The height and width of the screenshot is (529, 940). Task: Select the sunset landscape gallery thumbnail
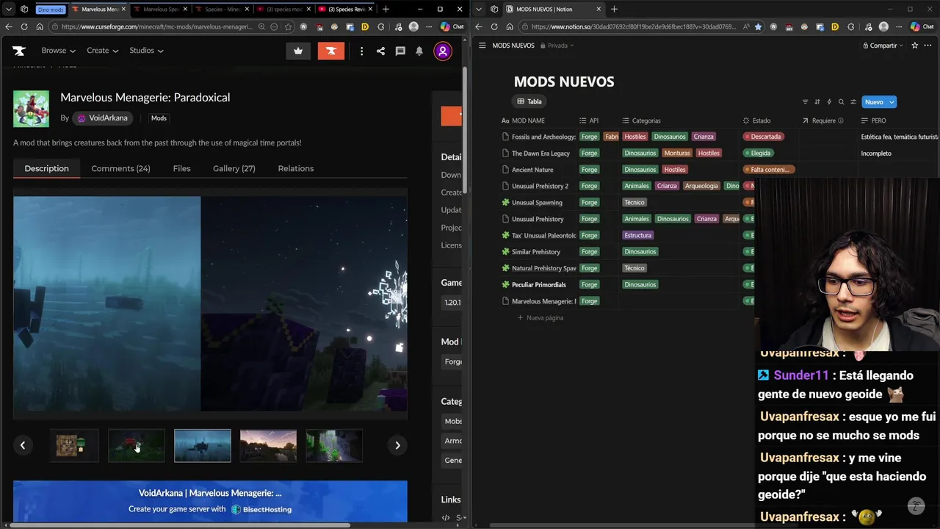pyautogui.click(x=268, y=445)
